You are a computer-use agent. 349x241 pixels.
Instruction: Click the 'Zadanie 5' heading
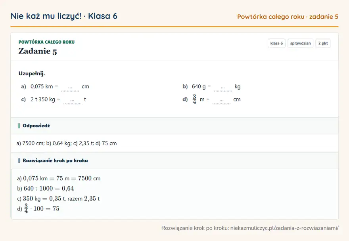point(38,51)
